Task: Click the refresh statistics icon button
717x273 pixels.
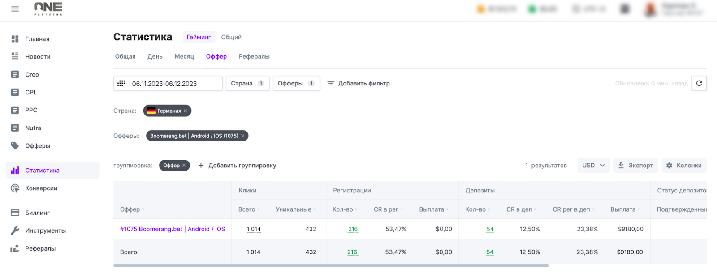Action: pos(699,83)
